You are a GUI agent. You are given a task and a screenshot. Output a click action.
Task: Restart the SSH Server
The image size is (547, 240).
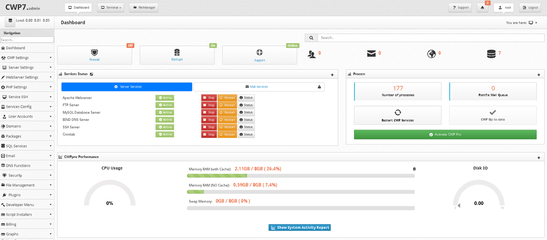pos(227,127)
